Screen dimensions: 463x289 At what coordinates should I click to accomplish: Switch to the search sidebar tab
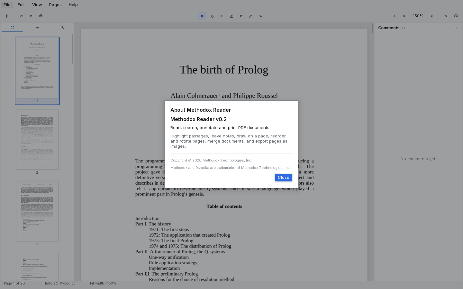pos(62,28)
